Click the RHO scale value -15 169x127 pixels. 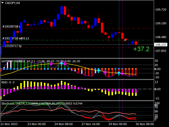[157, 98]
